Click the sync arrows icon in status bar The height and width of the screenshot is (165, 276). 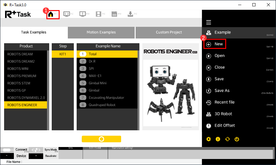click(36, 150)
